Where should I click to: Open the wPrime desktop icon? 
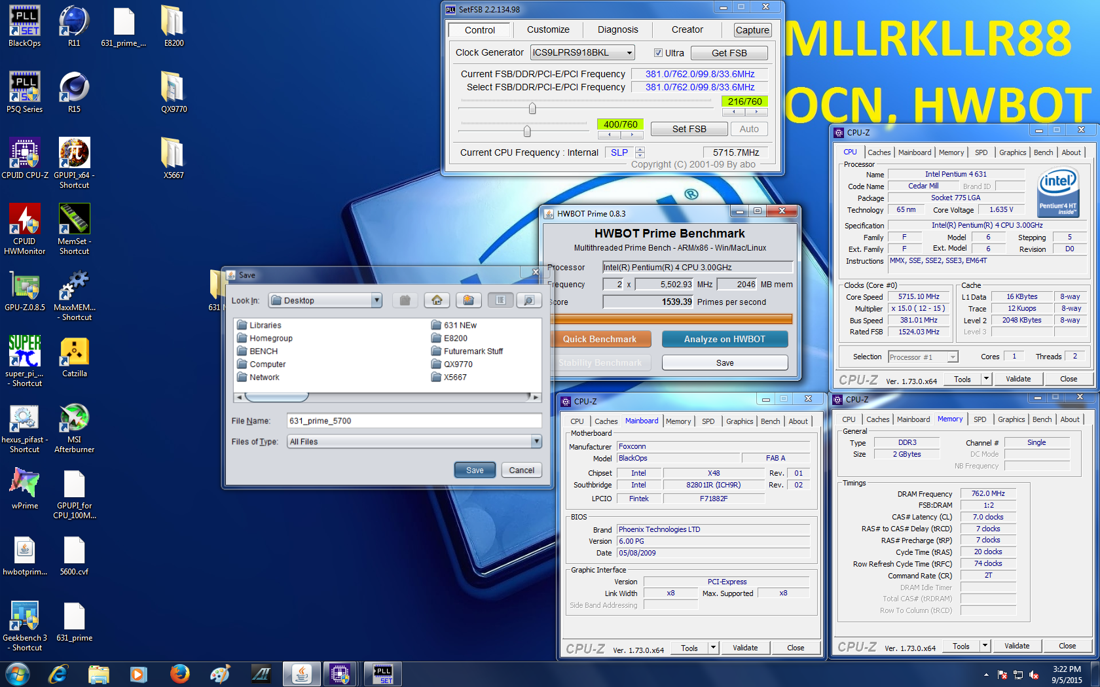(25, 489)
